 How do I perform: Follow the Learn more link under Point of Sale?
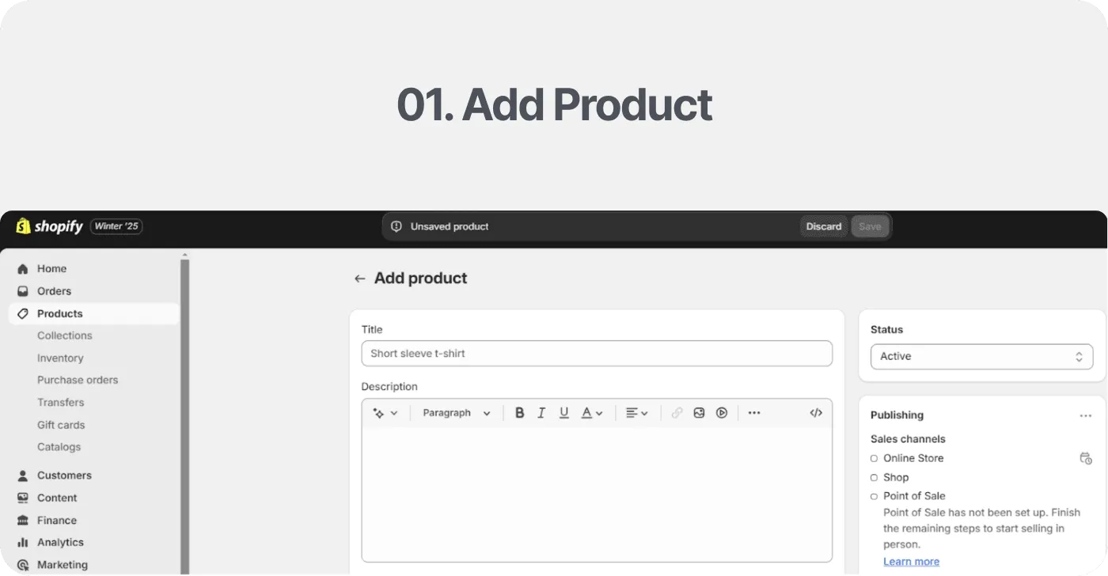[911, 561]
